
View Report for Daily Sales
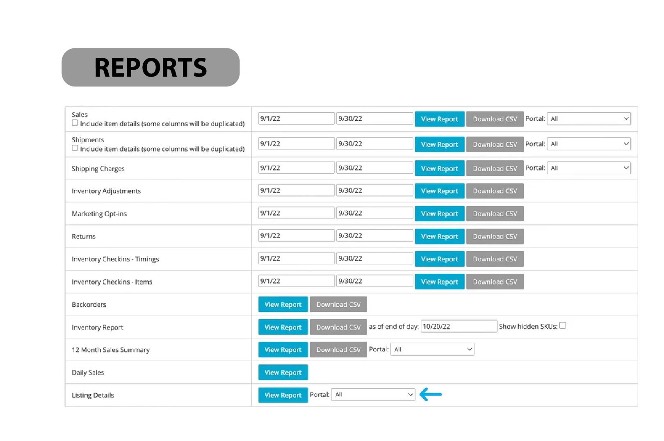coord(283,373)
